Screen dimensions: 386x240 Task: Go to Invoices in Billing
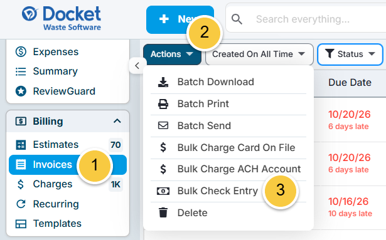click(68, 165)
